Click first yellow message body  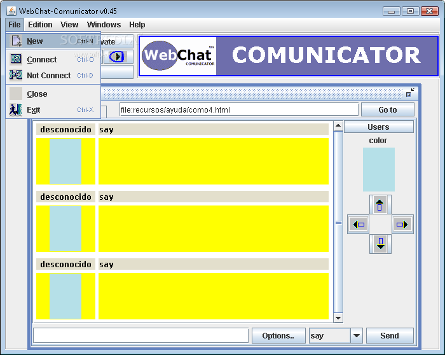[214, 161]
